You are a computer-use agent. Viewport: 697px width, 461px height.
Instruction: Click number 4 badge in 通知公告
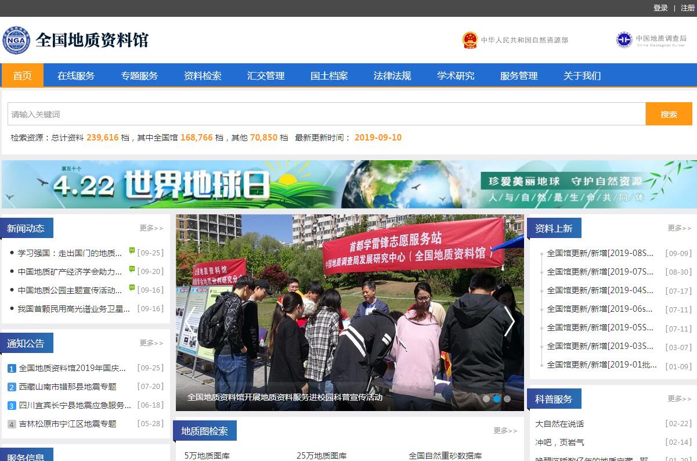pyautogui.click(x=12, y=424)
